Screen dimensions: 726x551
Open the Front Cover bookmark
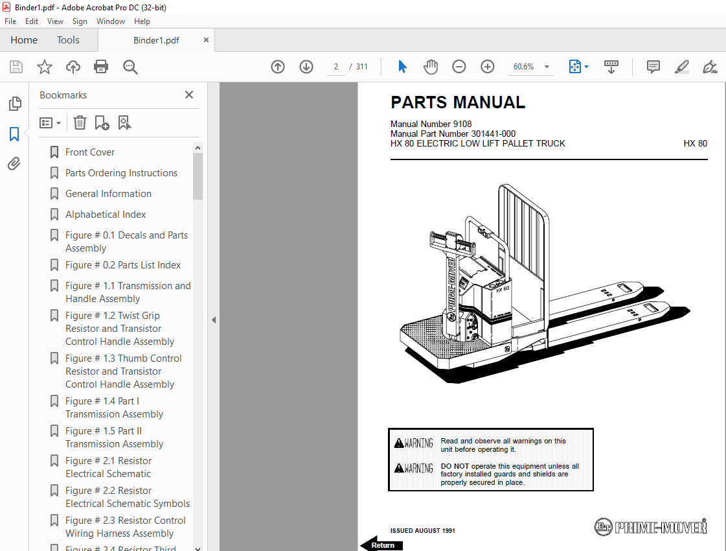point(90,152)
